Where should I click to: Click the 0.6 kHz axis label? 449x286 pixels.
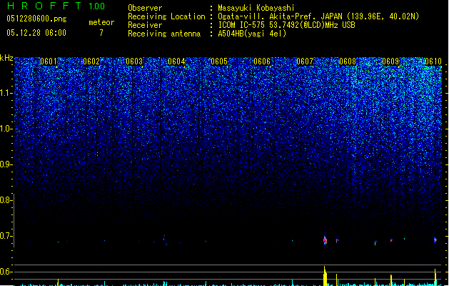coord(6,272)
